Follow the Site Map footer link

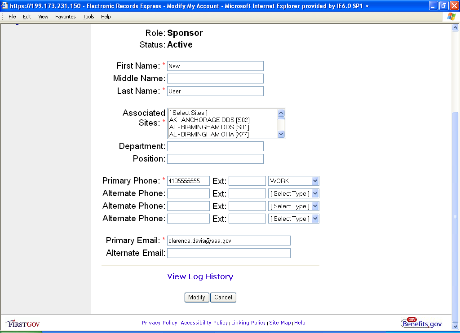(x=280, y=323)
